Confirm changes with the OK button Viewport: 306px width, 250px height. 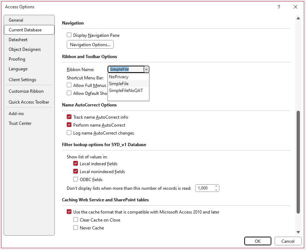pos(258,241)
